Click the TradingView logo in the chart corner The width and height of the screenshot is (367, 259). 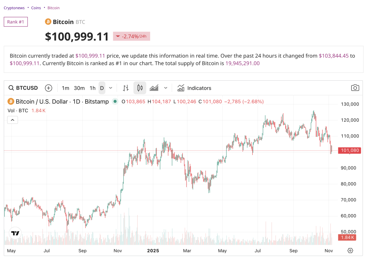[14, 233]
